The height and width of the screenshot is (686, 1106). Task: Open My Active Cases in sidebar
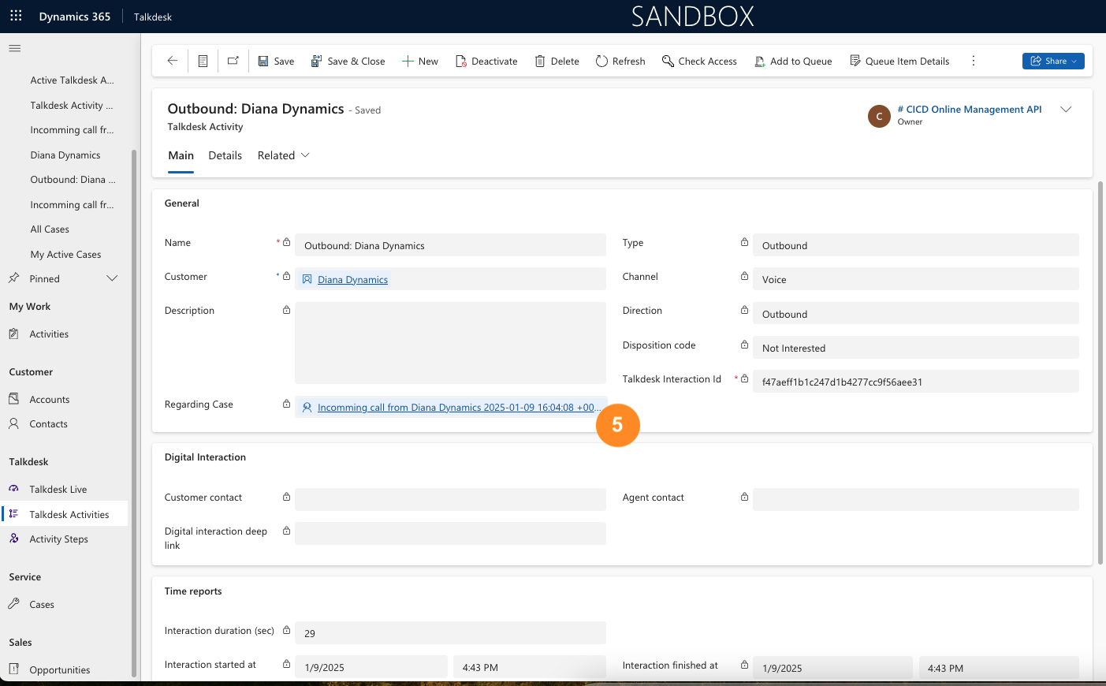click(65, 255)
